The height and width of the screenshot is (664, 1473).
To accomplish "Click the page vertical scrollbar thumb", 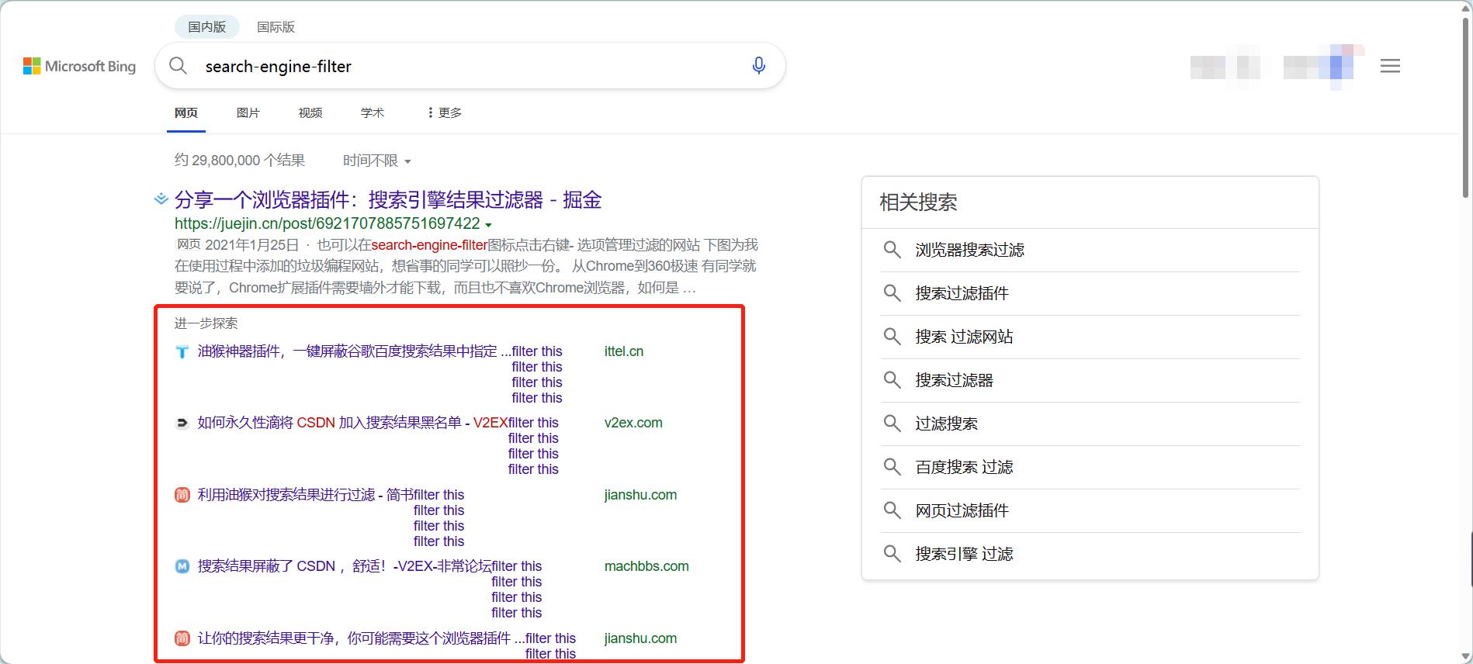I will (1466, 107).
